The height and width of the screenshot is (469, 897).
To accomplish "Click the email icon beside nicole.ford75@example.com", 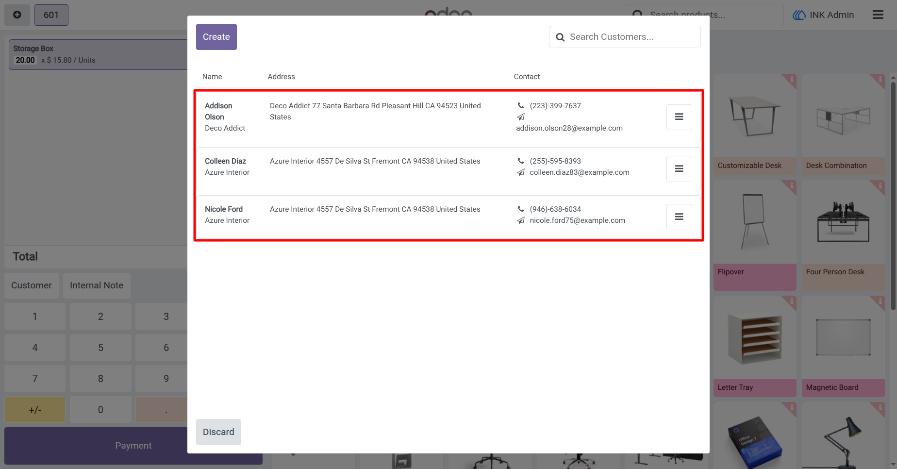I will pos(521,220).
